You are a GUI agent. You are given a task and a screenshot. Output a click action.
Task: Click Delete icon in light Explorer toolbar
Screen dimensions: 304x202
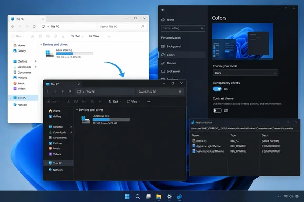[x=63, y=36]
